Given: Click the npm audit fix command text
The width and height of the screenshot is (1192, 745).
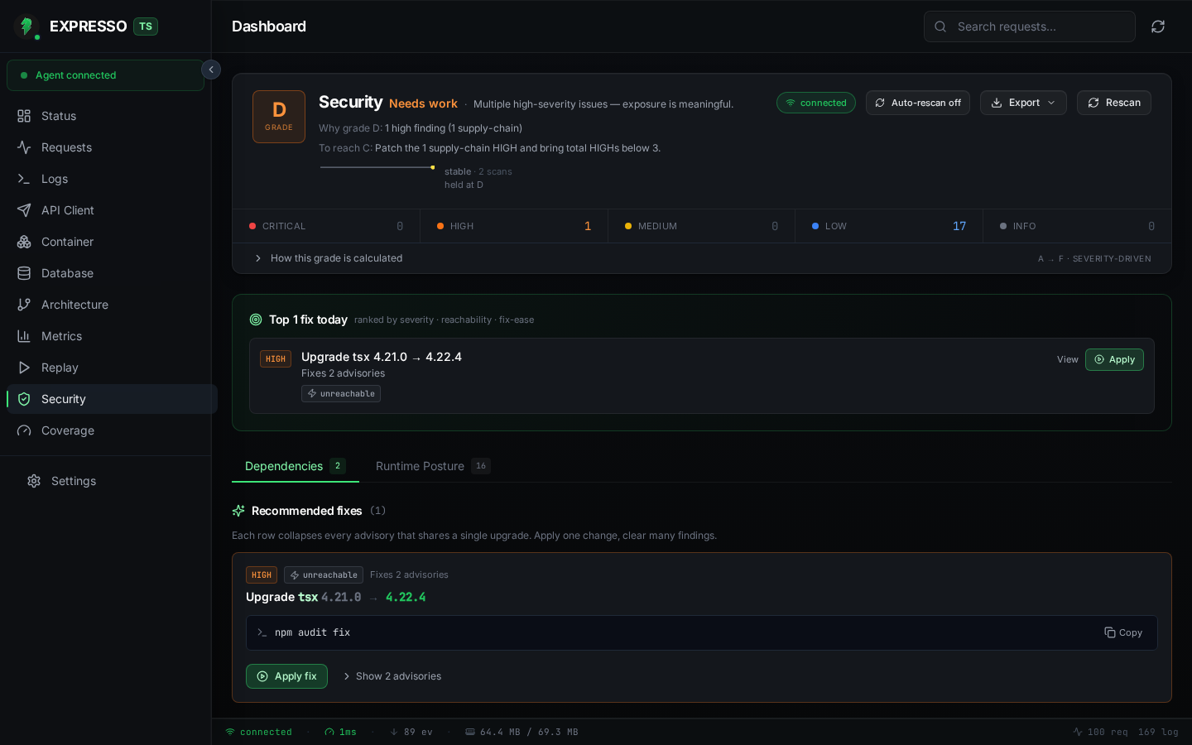Looking at the screenshot, I should (312, 632).
